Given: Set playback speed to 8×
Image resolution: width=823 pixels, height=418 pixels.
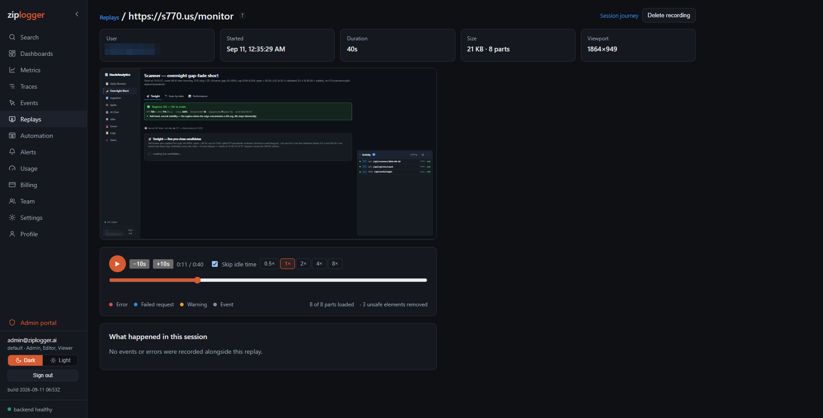Looking at the screenshot, I should click(335, 264).
